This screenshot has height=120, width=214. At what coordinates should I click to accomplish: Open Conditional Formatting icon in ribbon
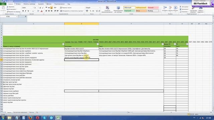107,8
